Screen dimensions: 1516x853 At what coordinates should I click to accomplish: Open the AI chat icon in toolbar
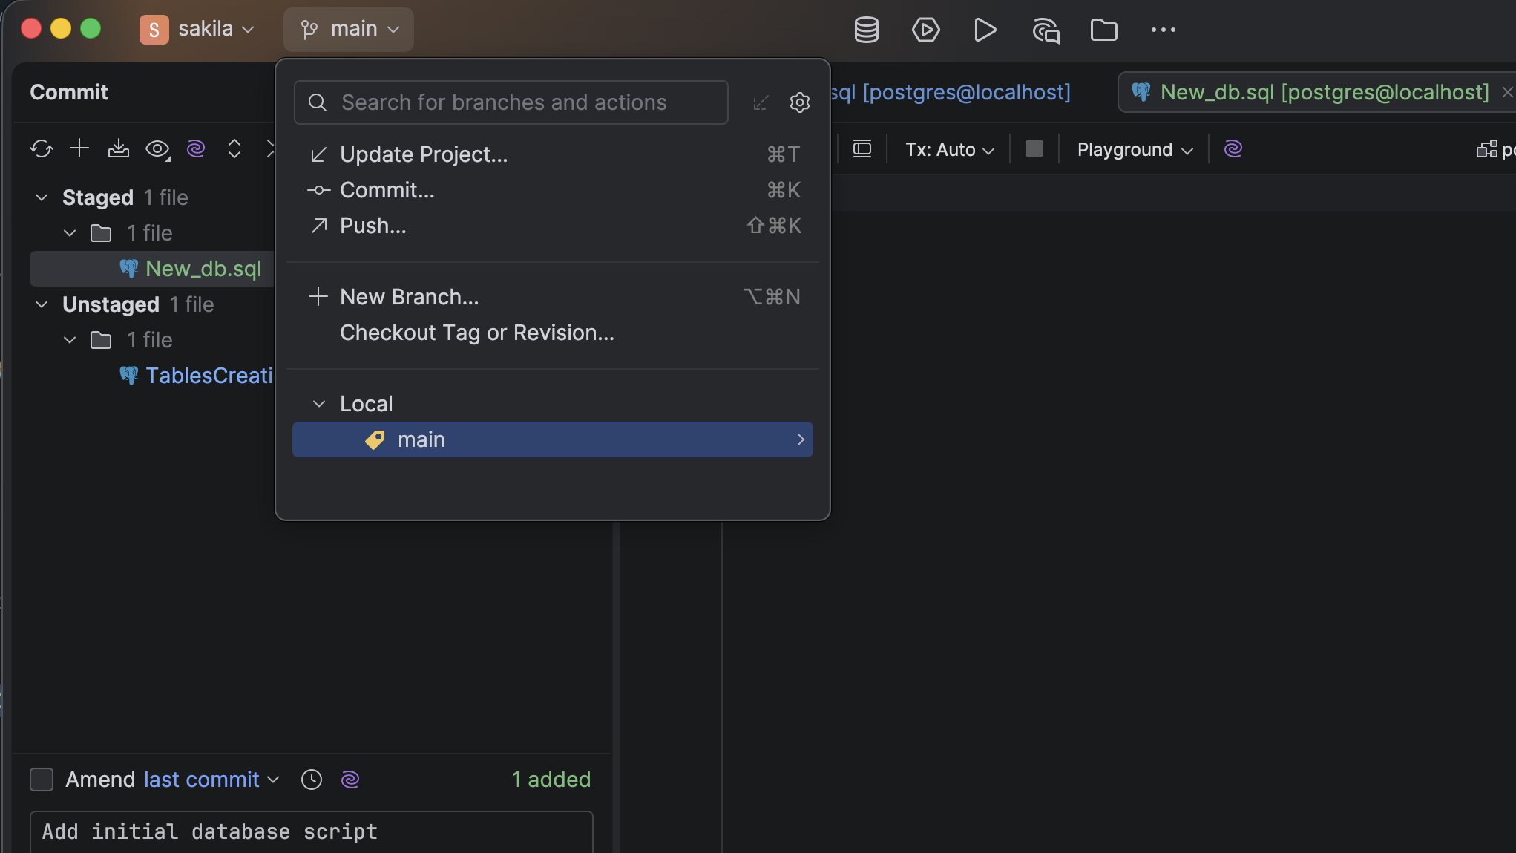(x=1046, y=30)
